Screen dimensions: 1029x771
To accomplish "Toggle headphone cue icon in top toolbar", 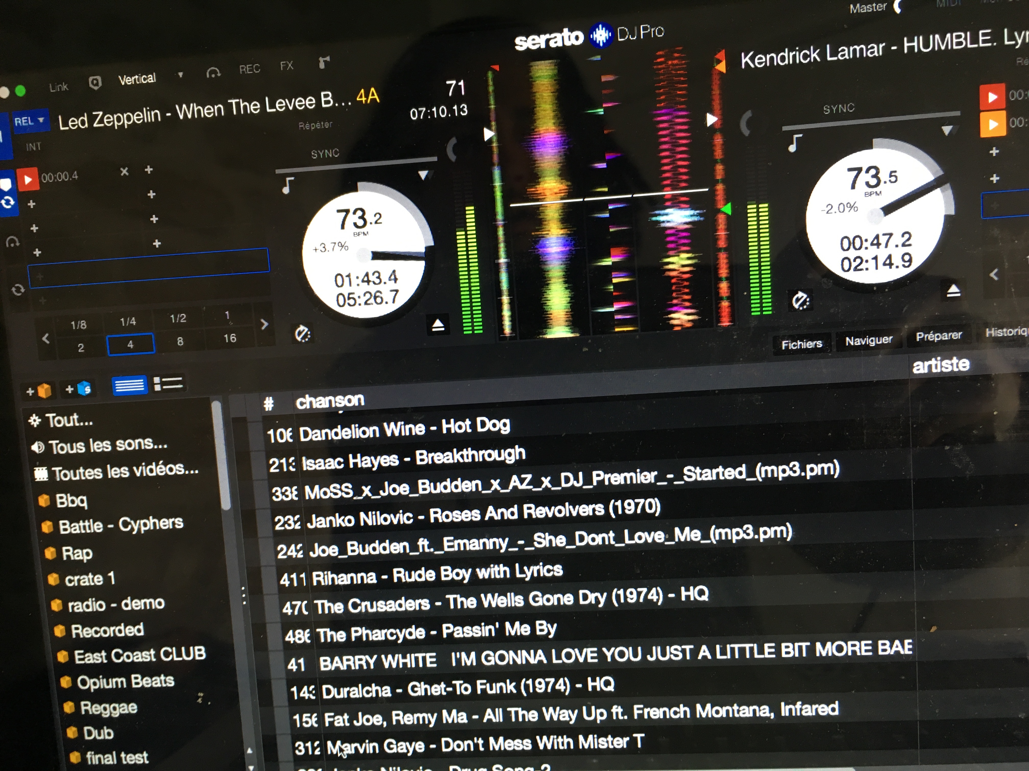I will (x=213, y=72).
